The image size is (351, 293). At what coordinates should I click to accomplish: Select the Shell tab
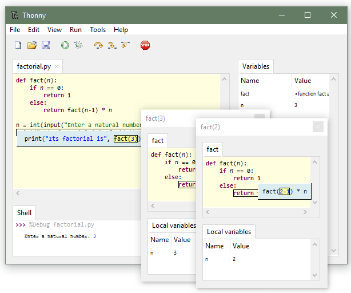point(25,212)
